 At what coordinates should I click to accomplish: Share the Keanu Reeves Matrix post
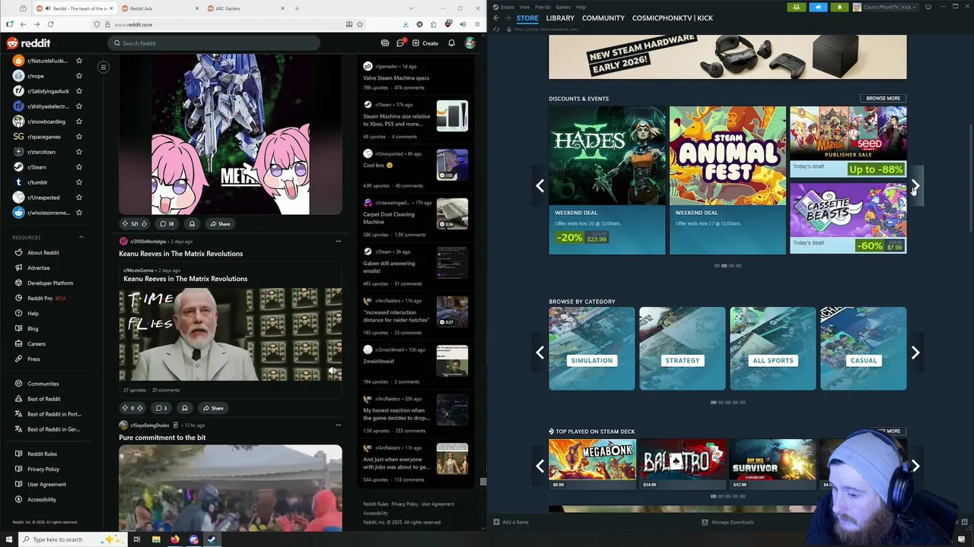click(213, 408)
